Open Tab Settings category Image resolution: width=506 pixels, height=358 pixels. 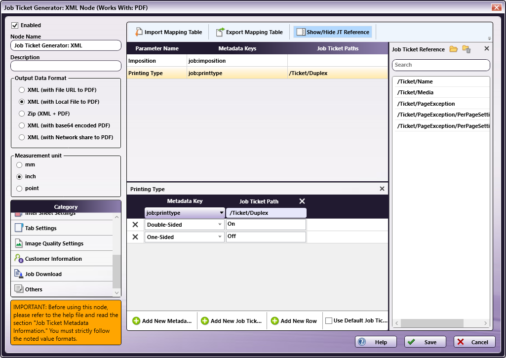tap(62, 228)
